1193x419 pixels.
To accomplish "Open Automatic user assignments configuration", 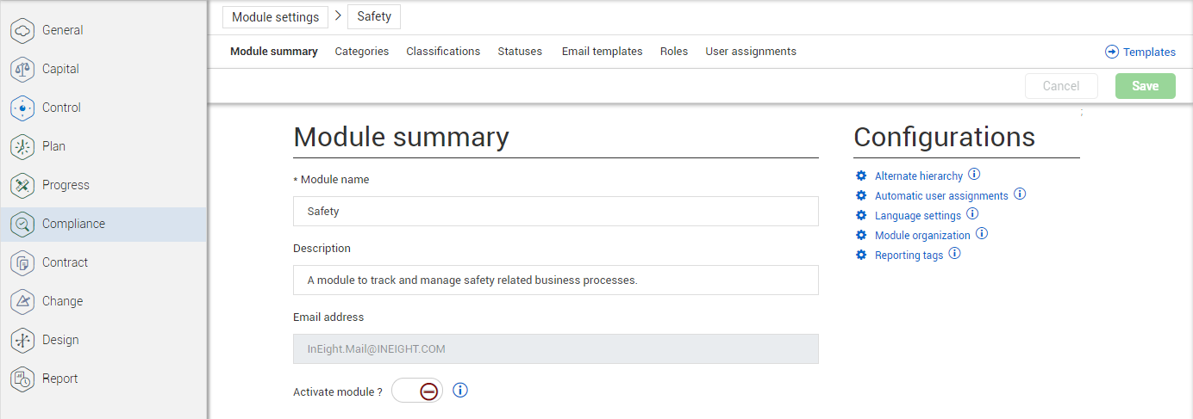I will click(941, 196).
